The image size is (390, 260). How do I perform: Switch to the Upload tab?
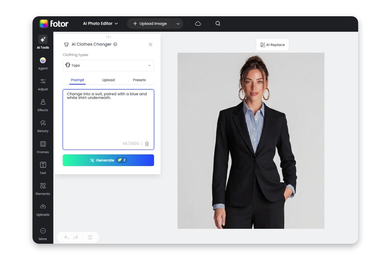(108, 80)
